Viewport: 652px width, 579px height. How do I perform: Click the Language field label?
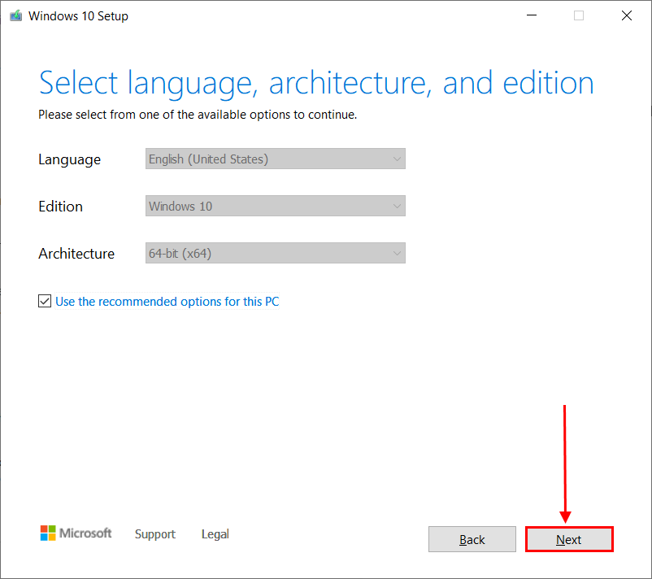pyautogui.click(x=69, y=159)
